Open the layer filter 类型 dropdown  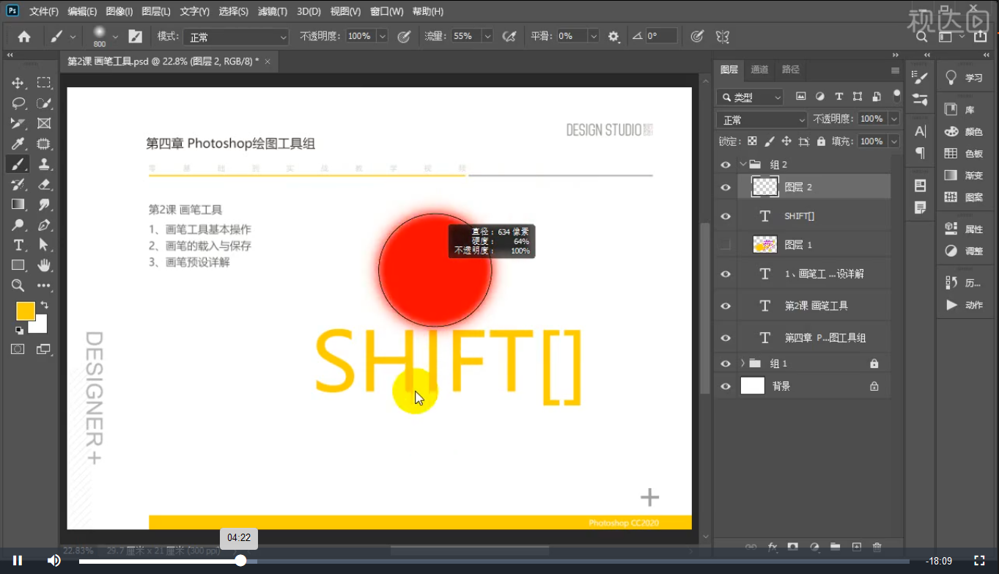point(751,97)
